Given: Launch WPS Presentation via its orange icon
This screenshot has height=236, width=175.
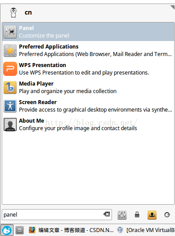Looking at the screenshot, I should click(x=10, y=69).
